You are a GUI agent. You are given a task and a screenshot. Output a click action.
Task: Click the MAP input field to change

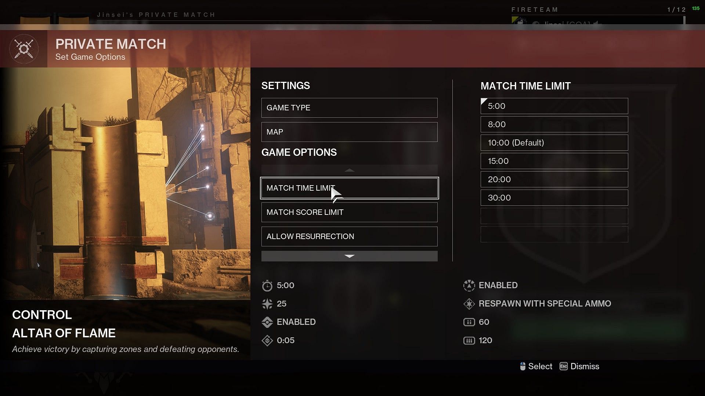click(x=350, y=132)
